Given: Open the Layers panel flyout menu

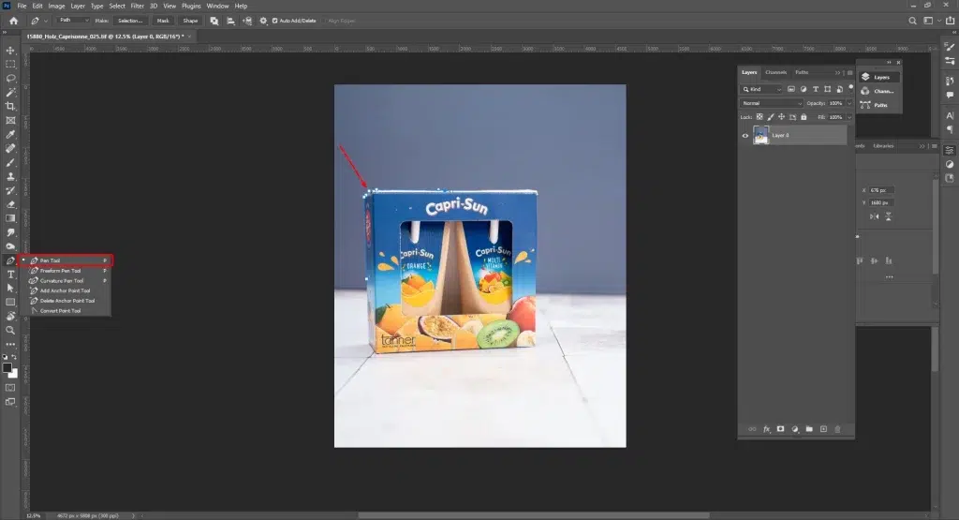Looking at the screenshot, I should (849, 73).
